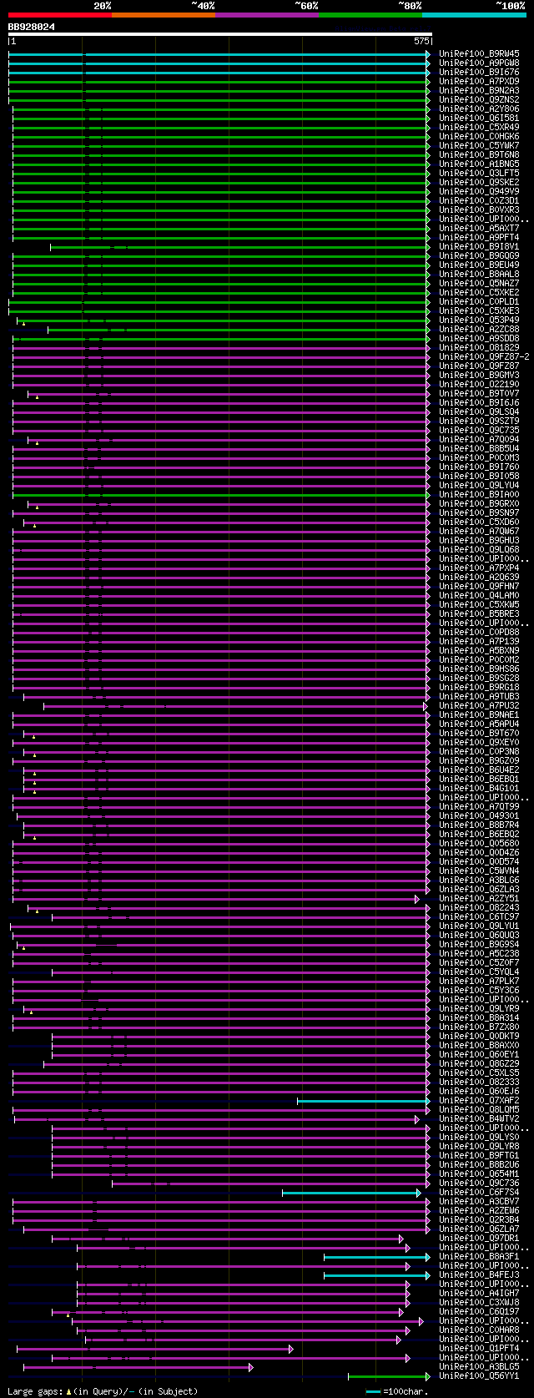Select the UniRef100_Q05680 label
The image size is (534, 1398).
click(x=479, y=843)
